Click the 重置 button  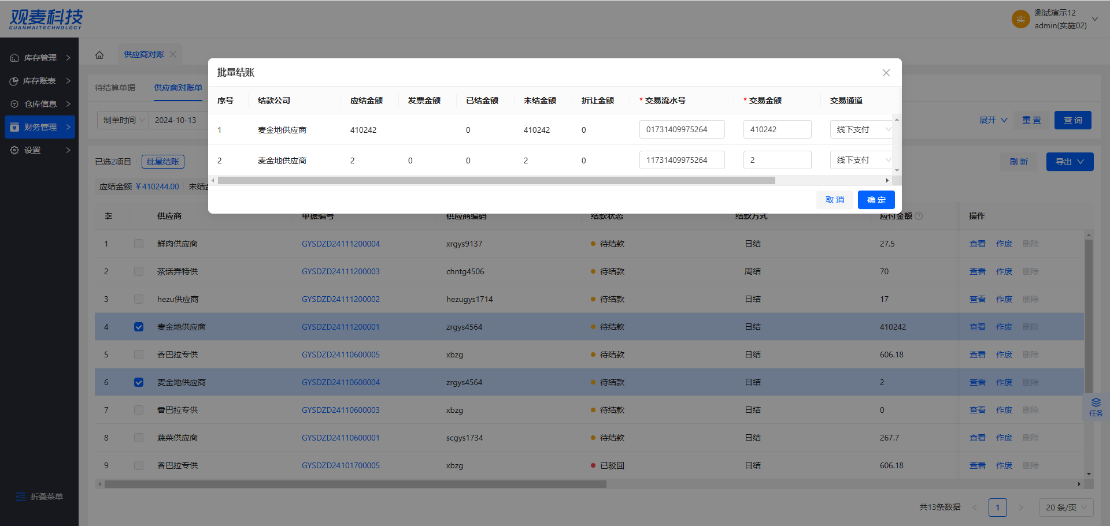pos(1031,120)
